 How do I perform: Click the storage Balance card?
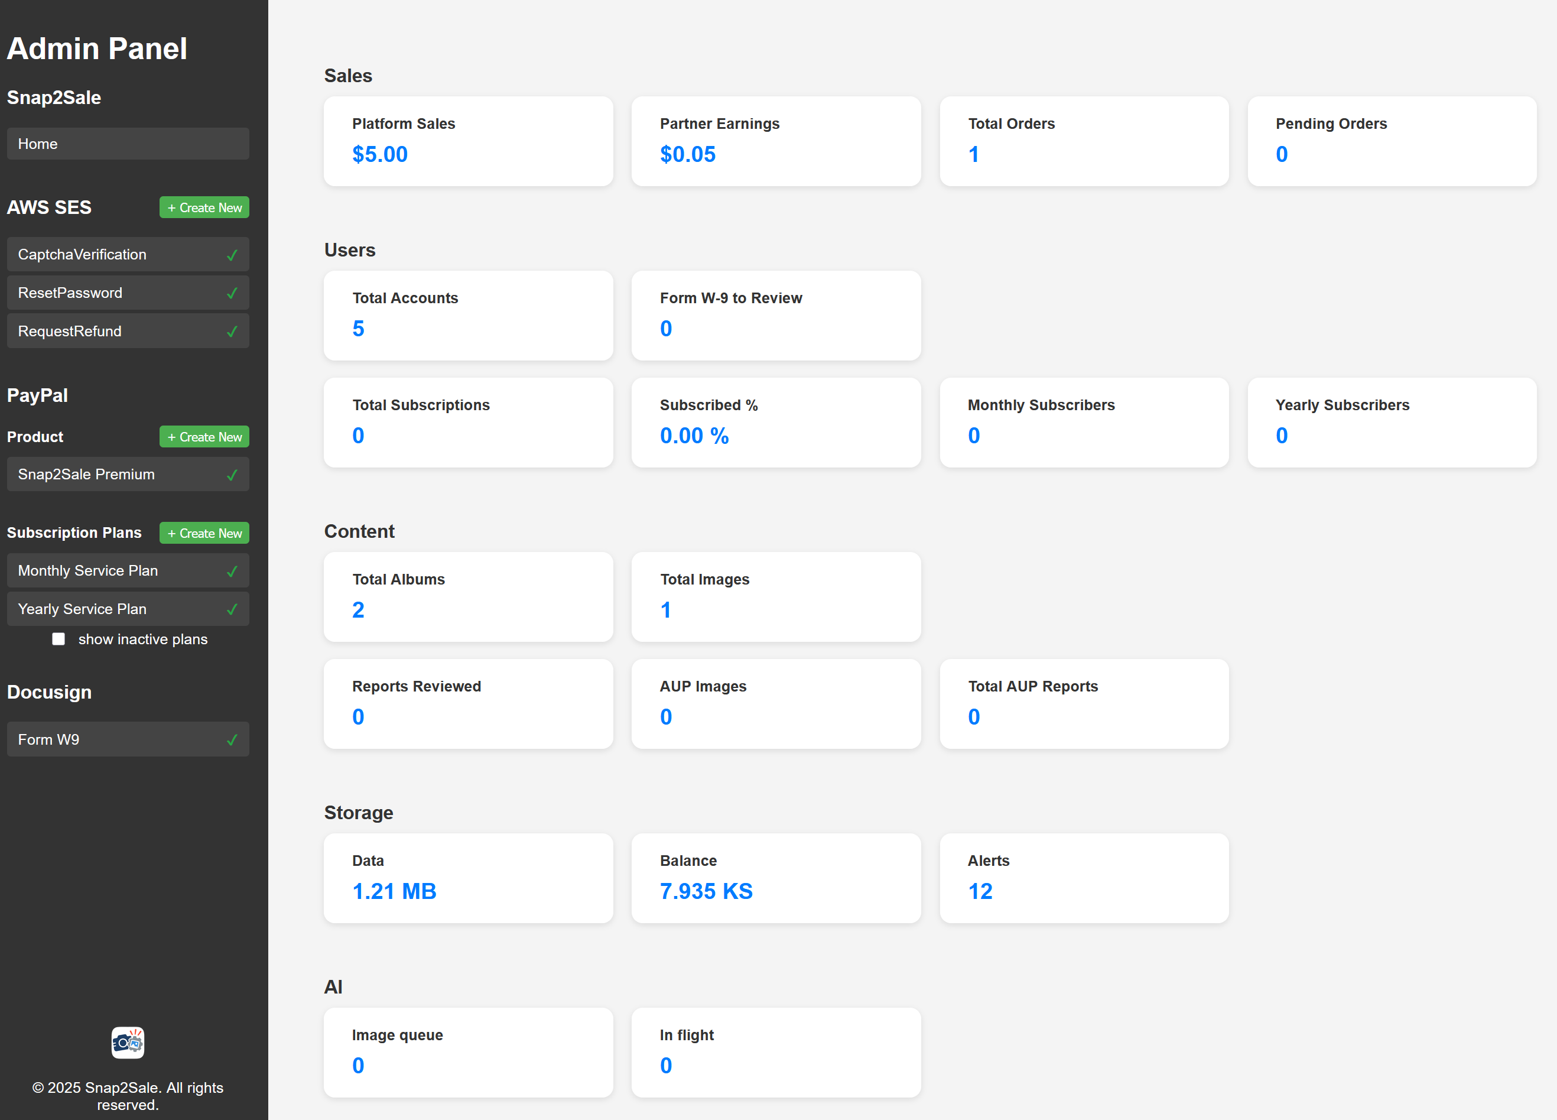point(776,878)
